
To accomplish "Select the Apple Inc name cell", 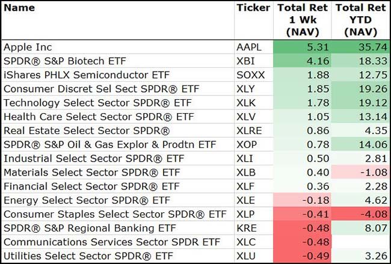I will (28, 47).
